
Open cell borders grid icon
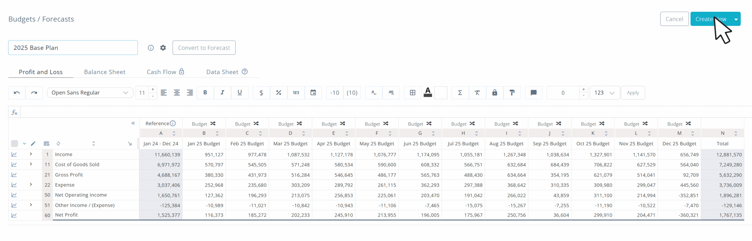coord(412,93)
